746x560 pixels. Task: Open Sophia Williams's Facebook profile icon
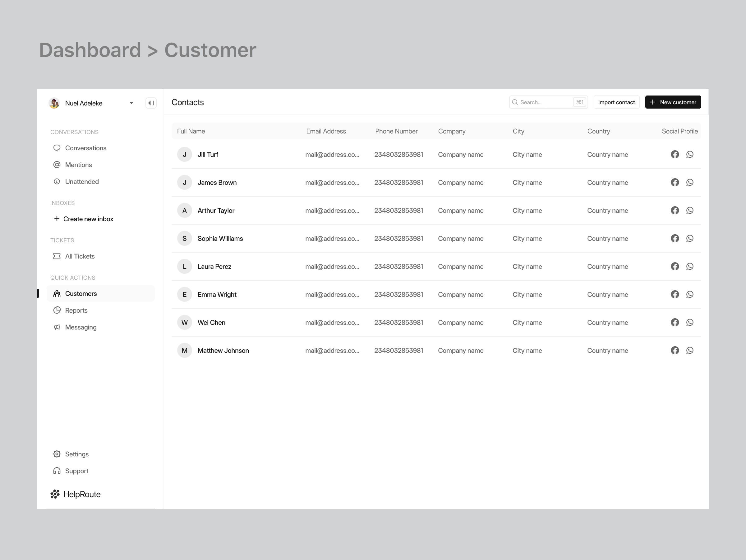pos(675,238)
